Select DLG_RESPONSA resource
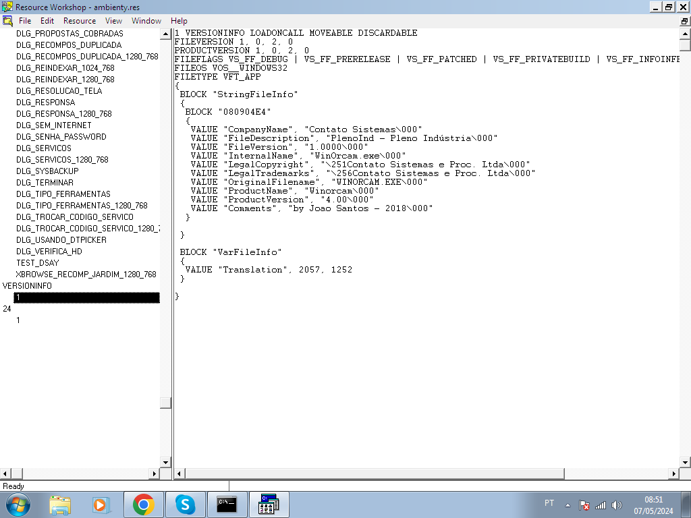The width and height of the screenshot is (691, 518). pyautogui.click(x=46, y=103)
